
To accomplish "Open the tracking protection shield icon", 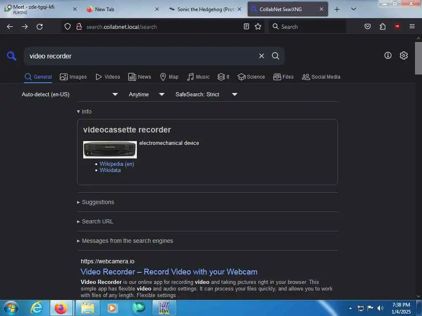I will click(68, 27).
